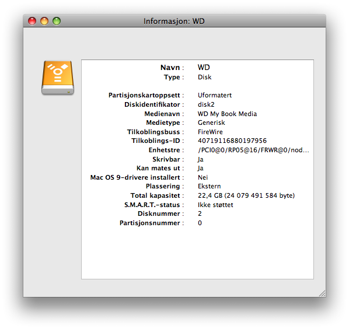Select connection ID 40719116880197956
Image resolution: width=349 pixels, height=329 pixels.
(232, 141)
